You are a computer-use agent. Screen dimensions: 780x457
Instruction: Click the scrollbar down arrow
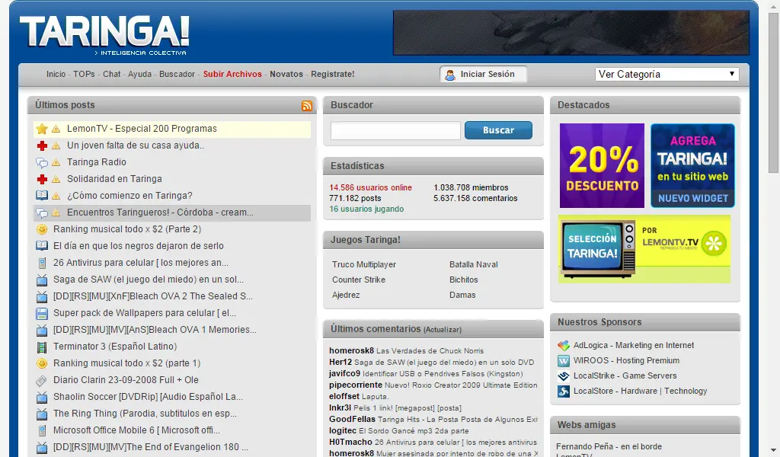tap(774, 451)
